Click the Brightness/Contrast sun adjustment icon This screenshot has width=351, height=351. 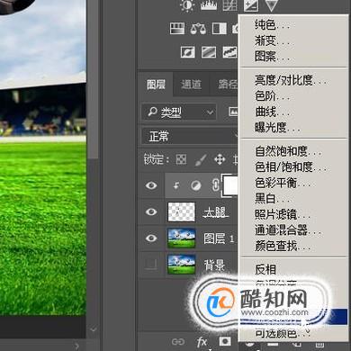point(187,5)
